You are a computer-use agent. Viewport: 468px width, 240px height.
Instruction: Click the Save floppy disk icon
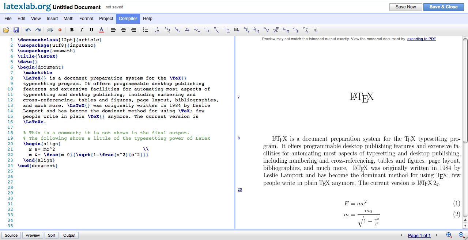tap(16, 30)
